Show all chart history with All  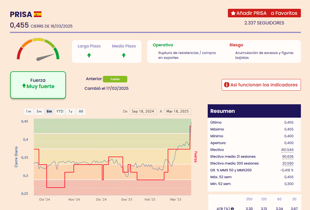(81, 111)
